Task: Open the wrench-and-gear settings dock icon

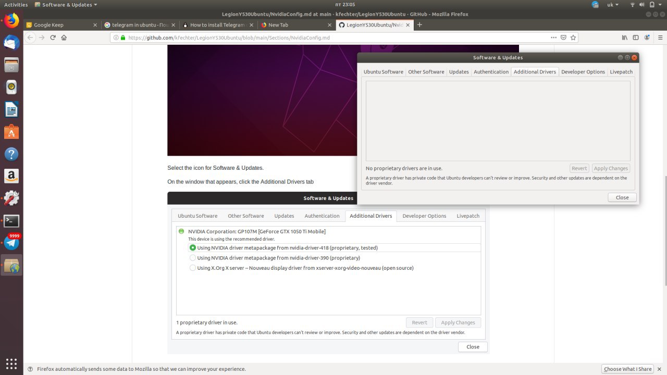Action: click(11, 198)
